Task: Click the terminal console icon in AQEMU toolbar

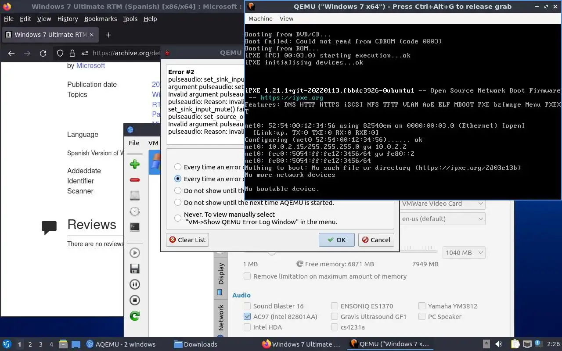Action: coord(135,227)
